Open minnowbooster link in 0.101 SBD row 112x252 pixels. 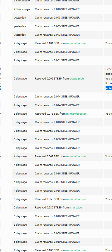pos(76,43)
